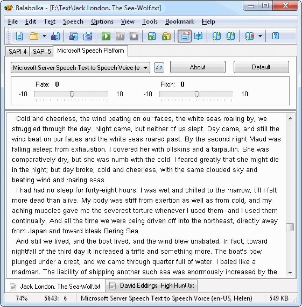This screenshot has height=307, width=302.
Task: Click the About button
Action: (x=198, y=67)
